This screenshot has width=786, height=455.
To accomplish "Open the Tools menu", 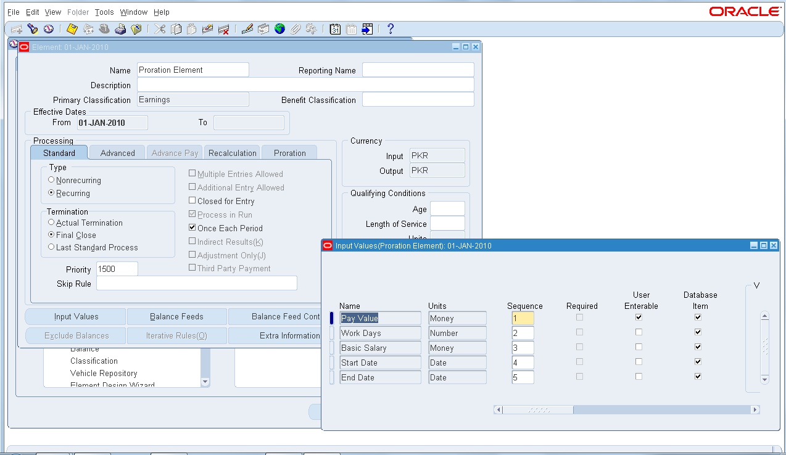I will [104, 12].
